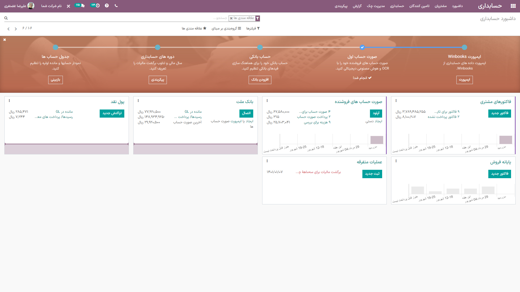This screenshot has width=520, height=292.
Task: Open the kebab menu on the Bank Mellat card
Action: click(x=138, y=101)
